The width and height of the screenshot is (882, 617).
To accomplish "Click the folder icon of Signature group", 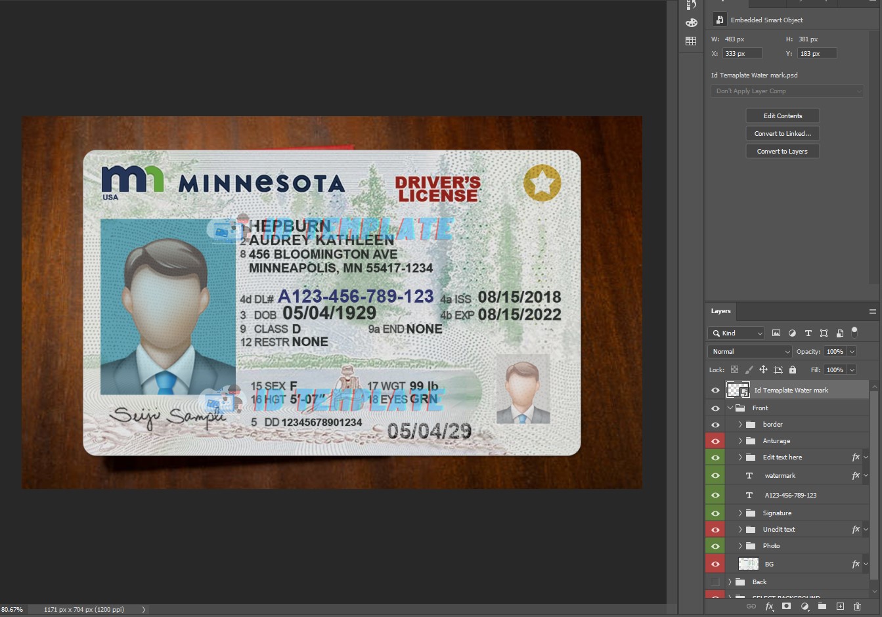I will click(751, 513).
